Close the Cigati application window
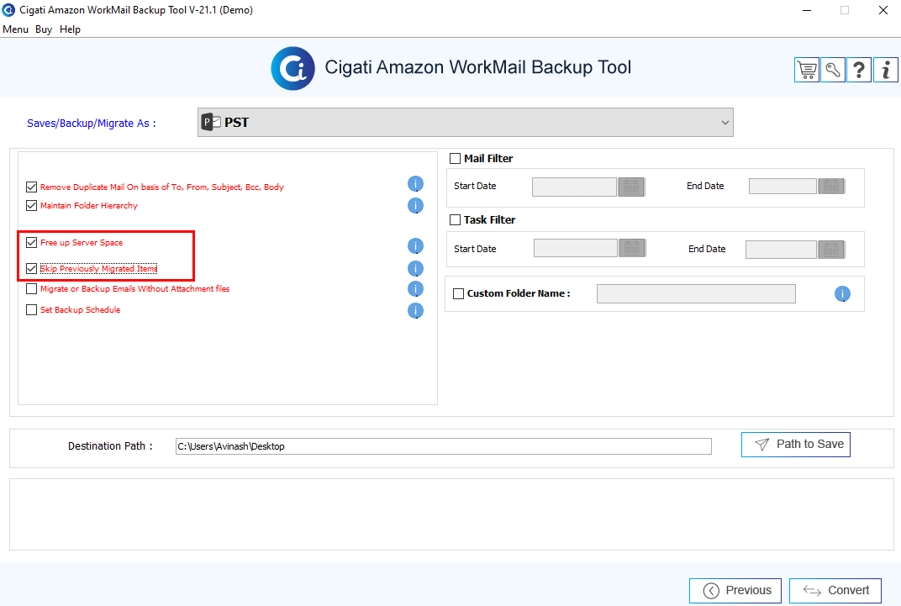Viewport: 901px width, 606px height. click(x=883, y=10)
